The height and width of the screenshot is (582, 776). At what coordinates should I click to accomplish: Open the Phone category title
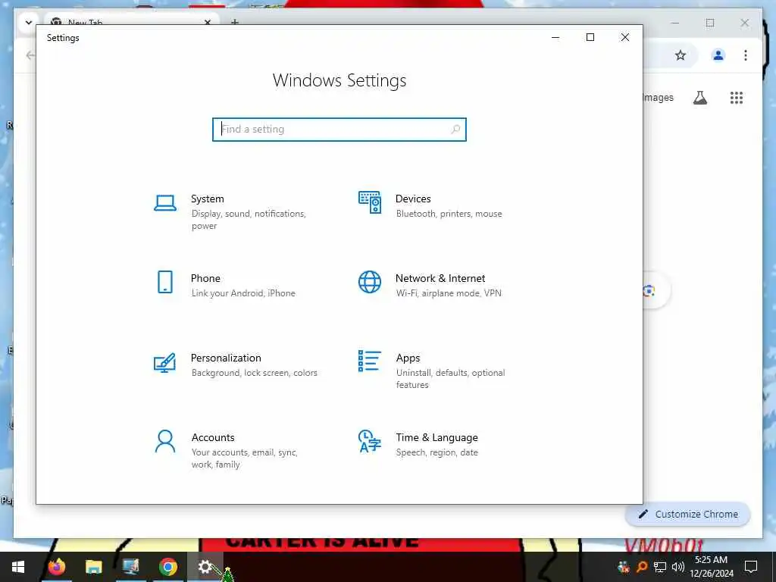205,278
